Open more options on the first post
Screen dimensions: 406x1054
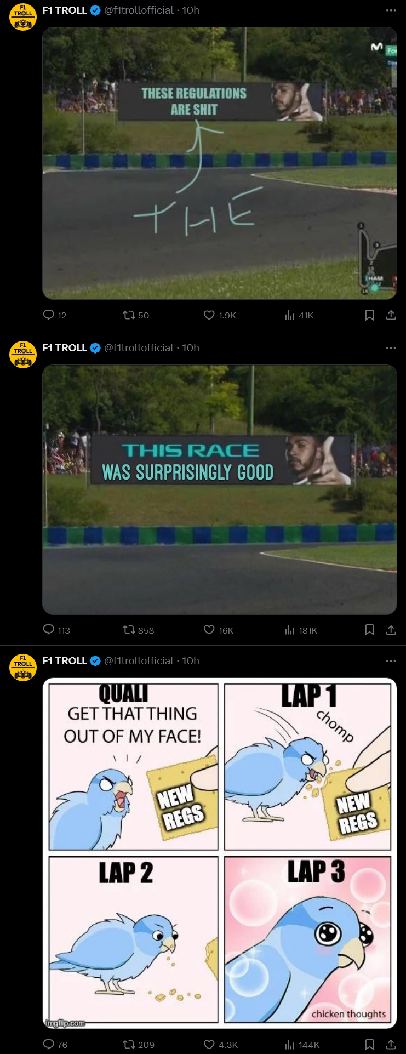coord(391,10)
